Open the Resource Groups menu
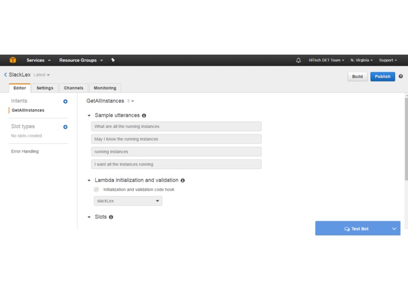 [x=81, y=60]
